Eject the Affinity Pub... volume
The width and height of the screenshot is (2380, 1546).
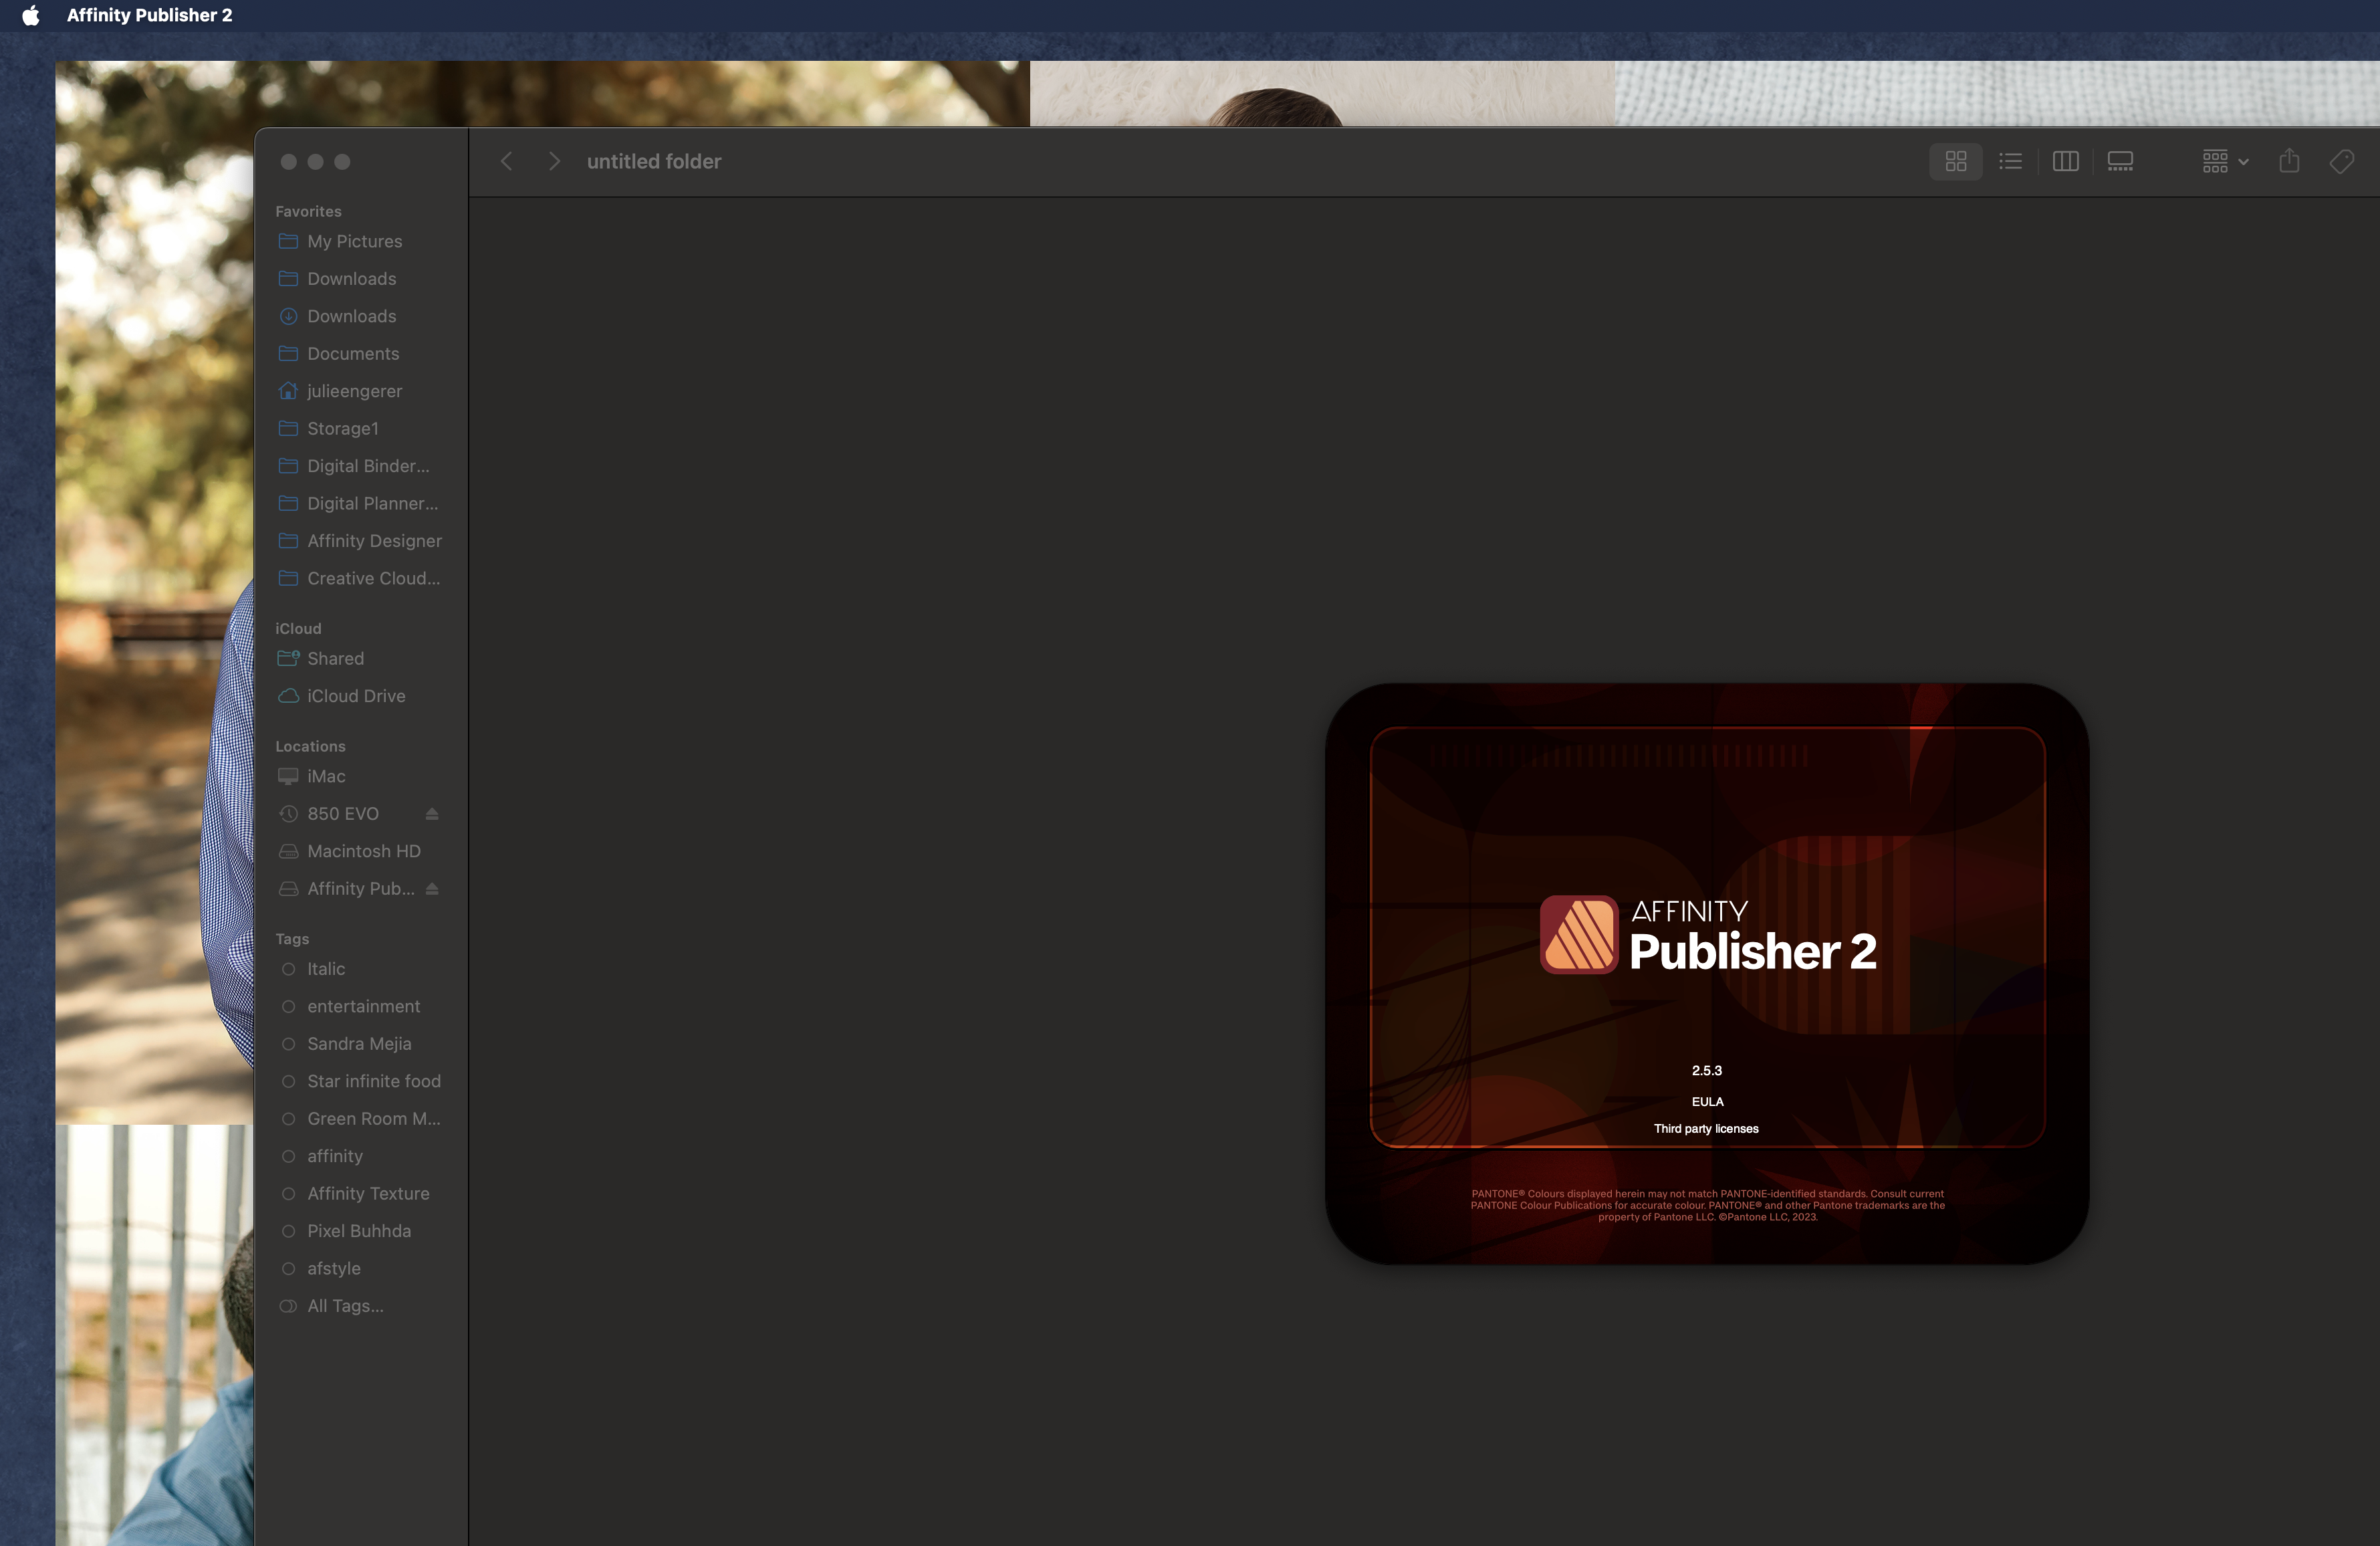click(x=432, y=889)
